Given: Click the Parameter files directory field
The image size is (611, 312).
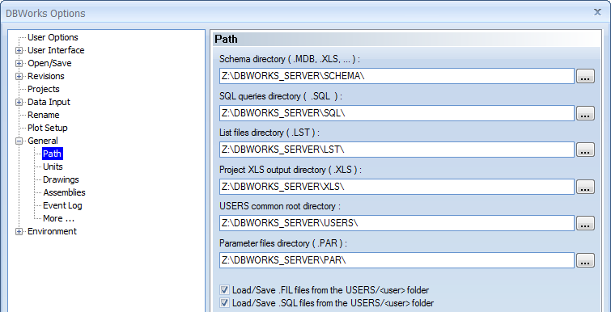Looking at the screenshot, I should click(397, 260).
